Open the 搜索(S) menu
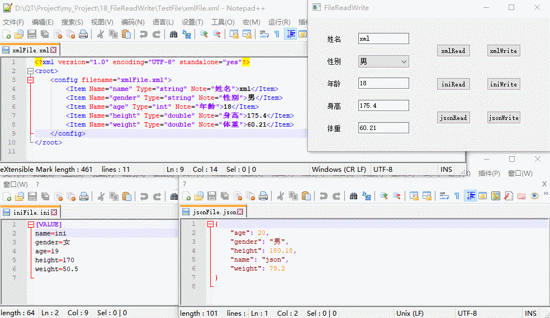Viewport: 550px width, 318px height. (x=72, y=22)
